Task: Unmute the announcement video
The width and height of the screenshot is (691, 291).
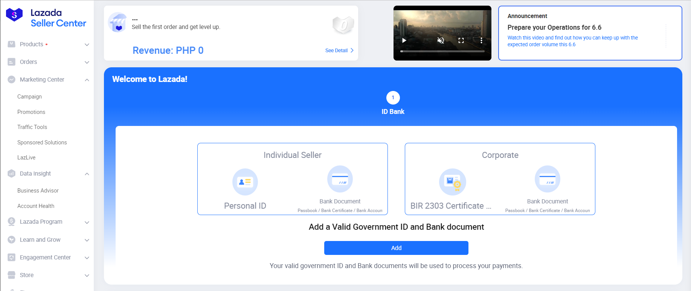Action: tap(441, 40)
